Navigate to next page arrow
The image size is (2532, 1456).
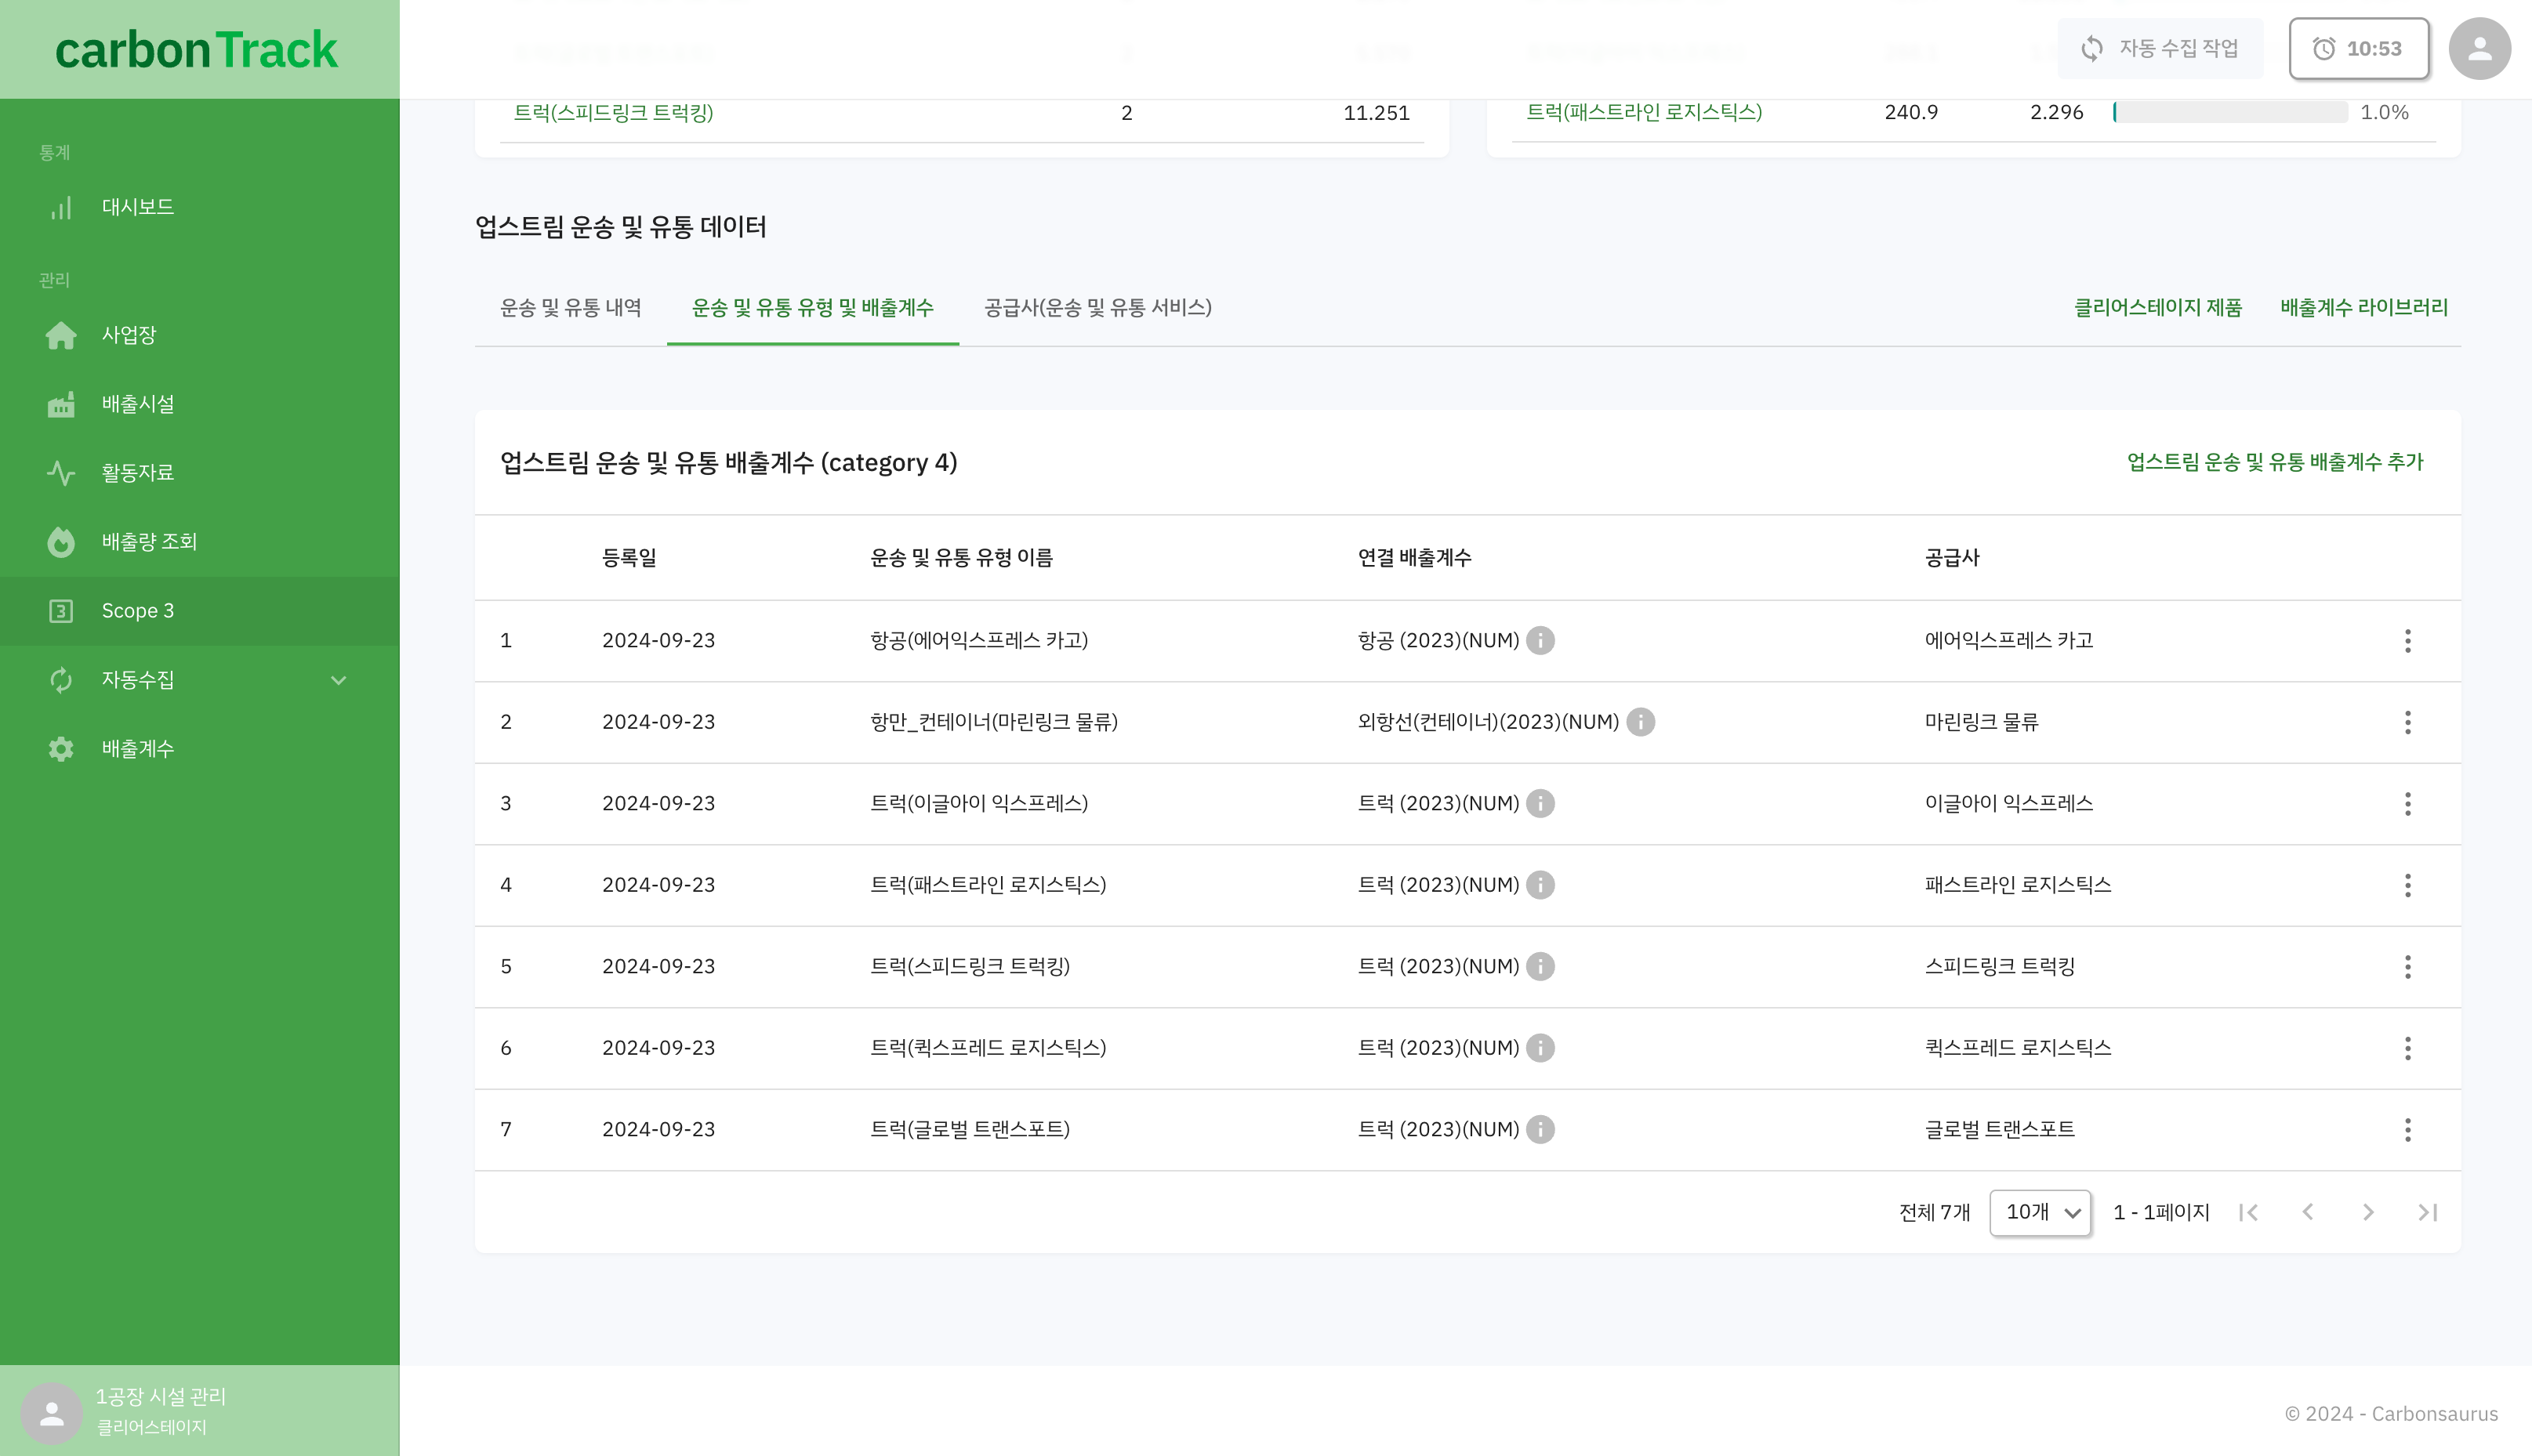point(2368,1211)
